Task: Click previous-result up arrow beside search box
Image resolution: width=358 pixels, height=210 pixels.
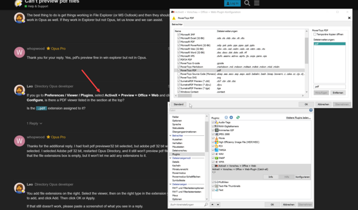Action: click(212, 204)
